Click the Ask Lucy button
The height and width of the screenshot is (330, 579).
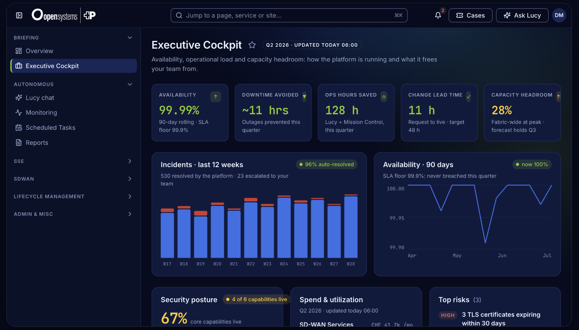(522, 15)
